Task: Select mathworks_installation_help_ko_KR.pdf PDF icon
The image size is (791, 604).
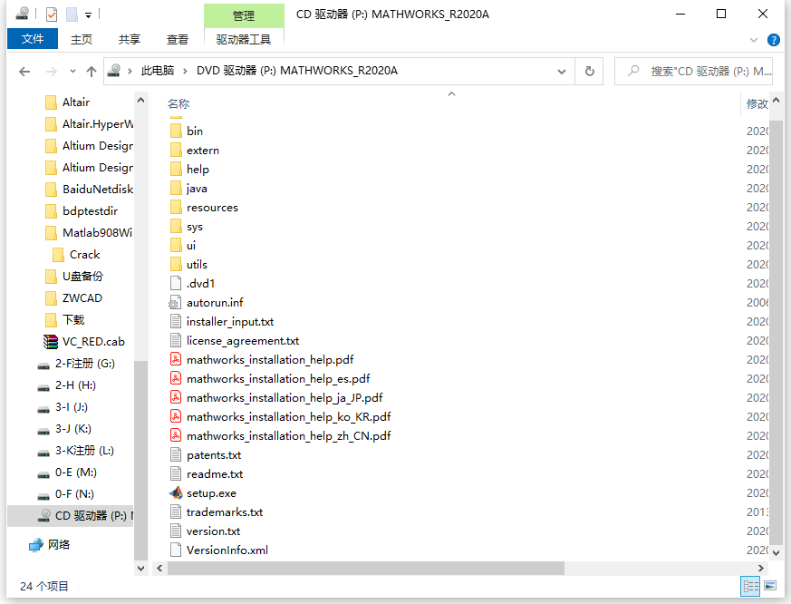Action: pos(176,416)
